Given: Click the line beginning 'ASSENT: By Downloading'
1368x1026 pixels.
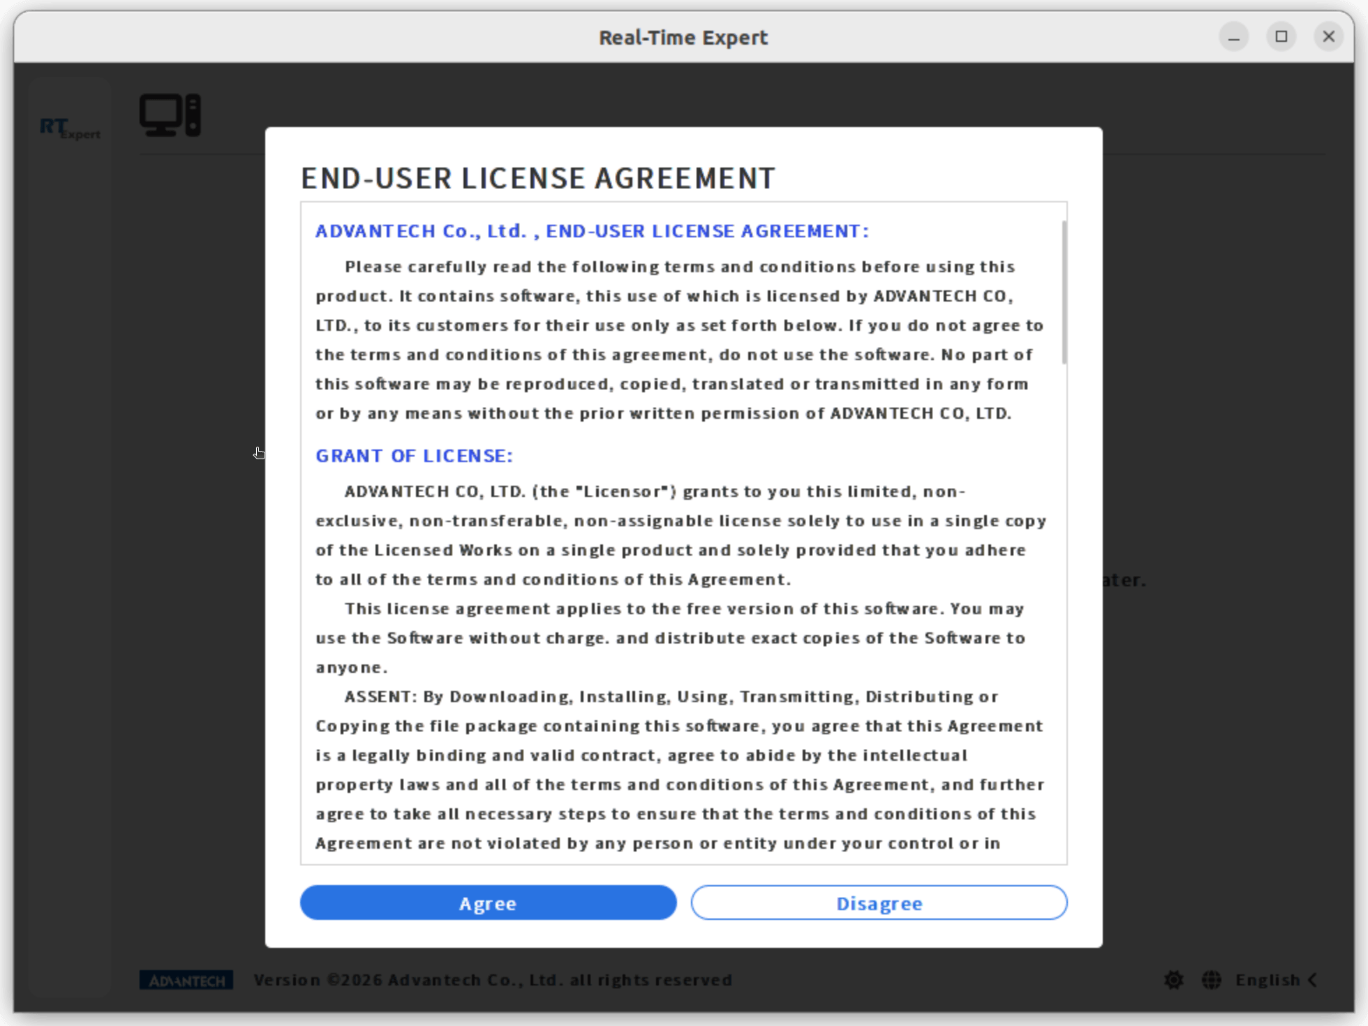Looking at the screenshot, I should click(671, 697).
